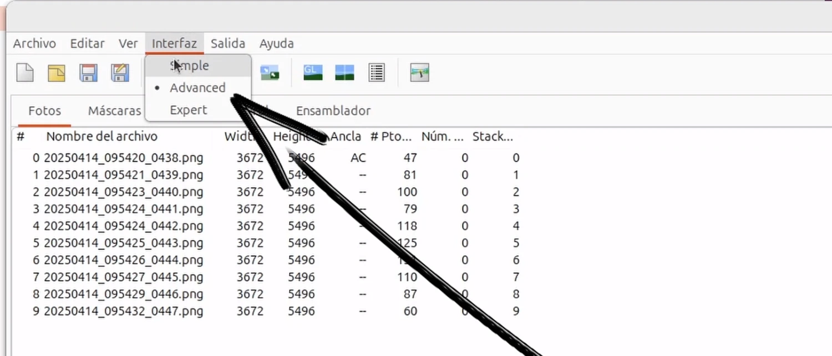Open the GL fast panorama preview
Viewport: 832px width, 356px height.
coord(313,73)
